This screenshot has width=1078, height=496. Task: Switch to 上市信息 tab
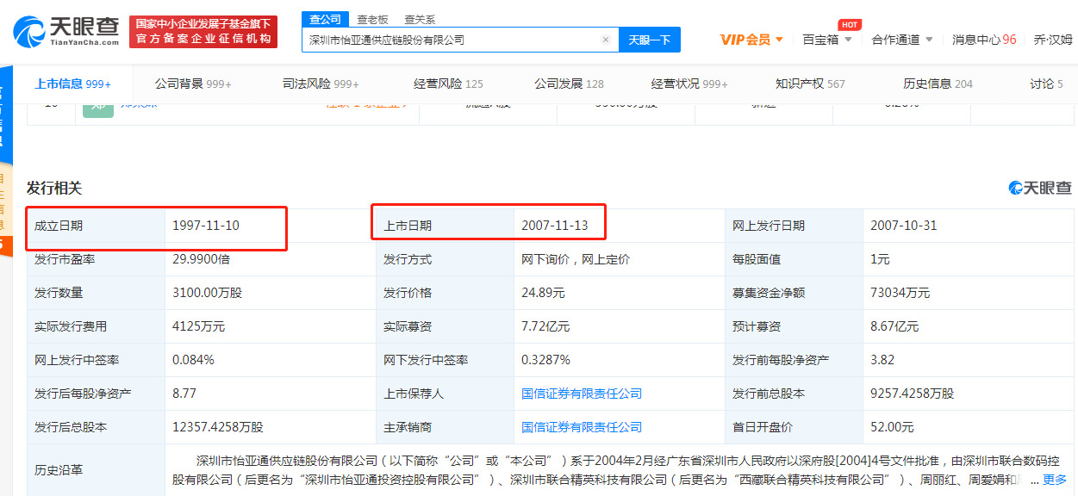coord(72,84)
